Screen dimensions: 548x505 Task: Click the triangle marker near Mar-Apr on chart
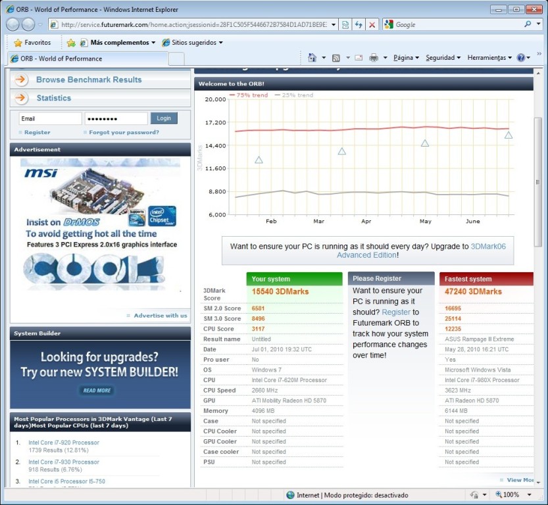[x=342, y=151]
